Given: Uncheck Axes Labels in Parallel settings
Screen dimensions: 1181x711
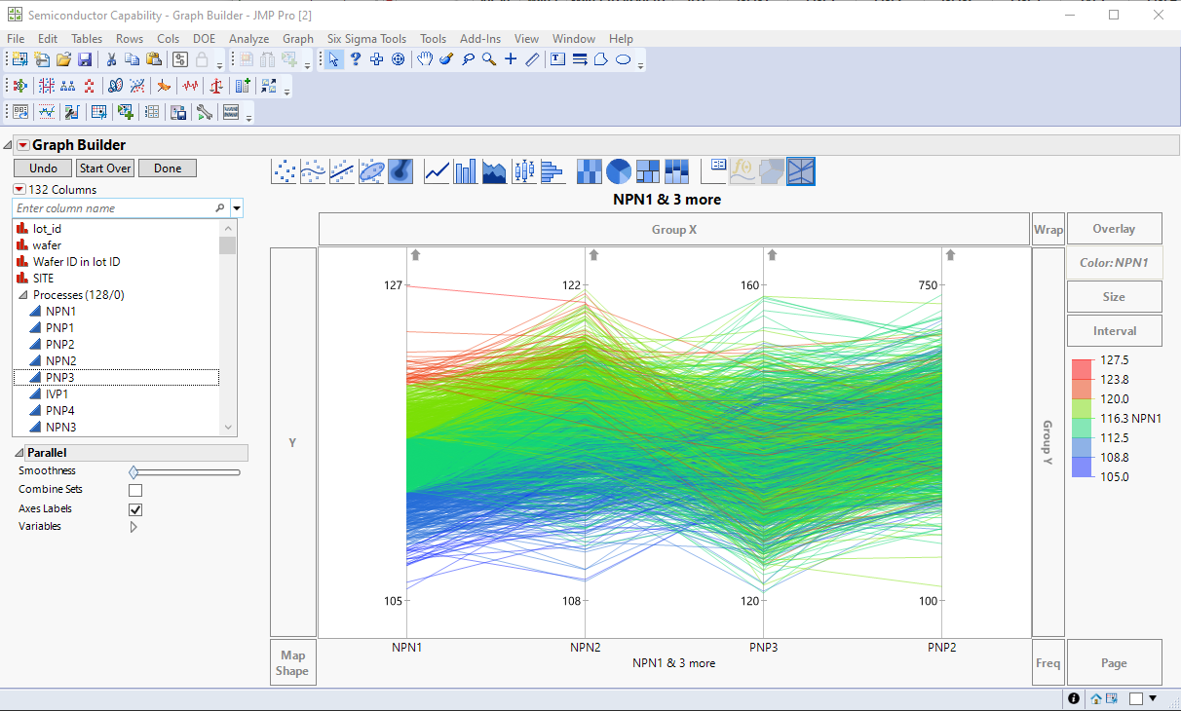Looking at the screenshot, I should coord(135,508).
